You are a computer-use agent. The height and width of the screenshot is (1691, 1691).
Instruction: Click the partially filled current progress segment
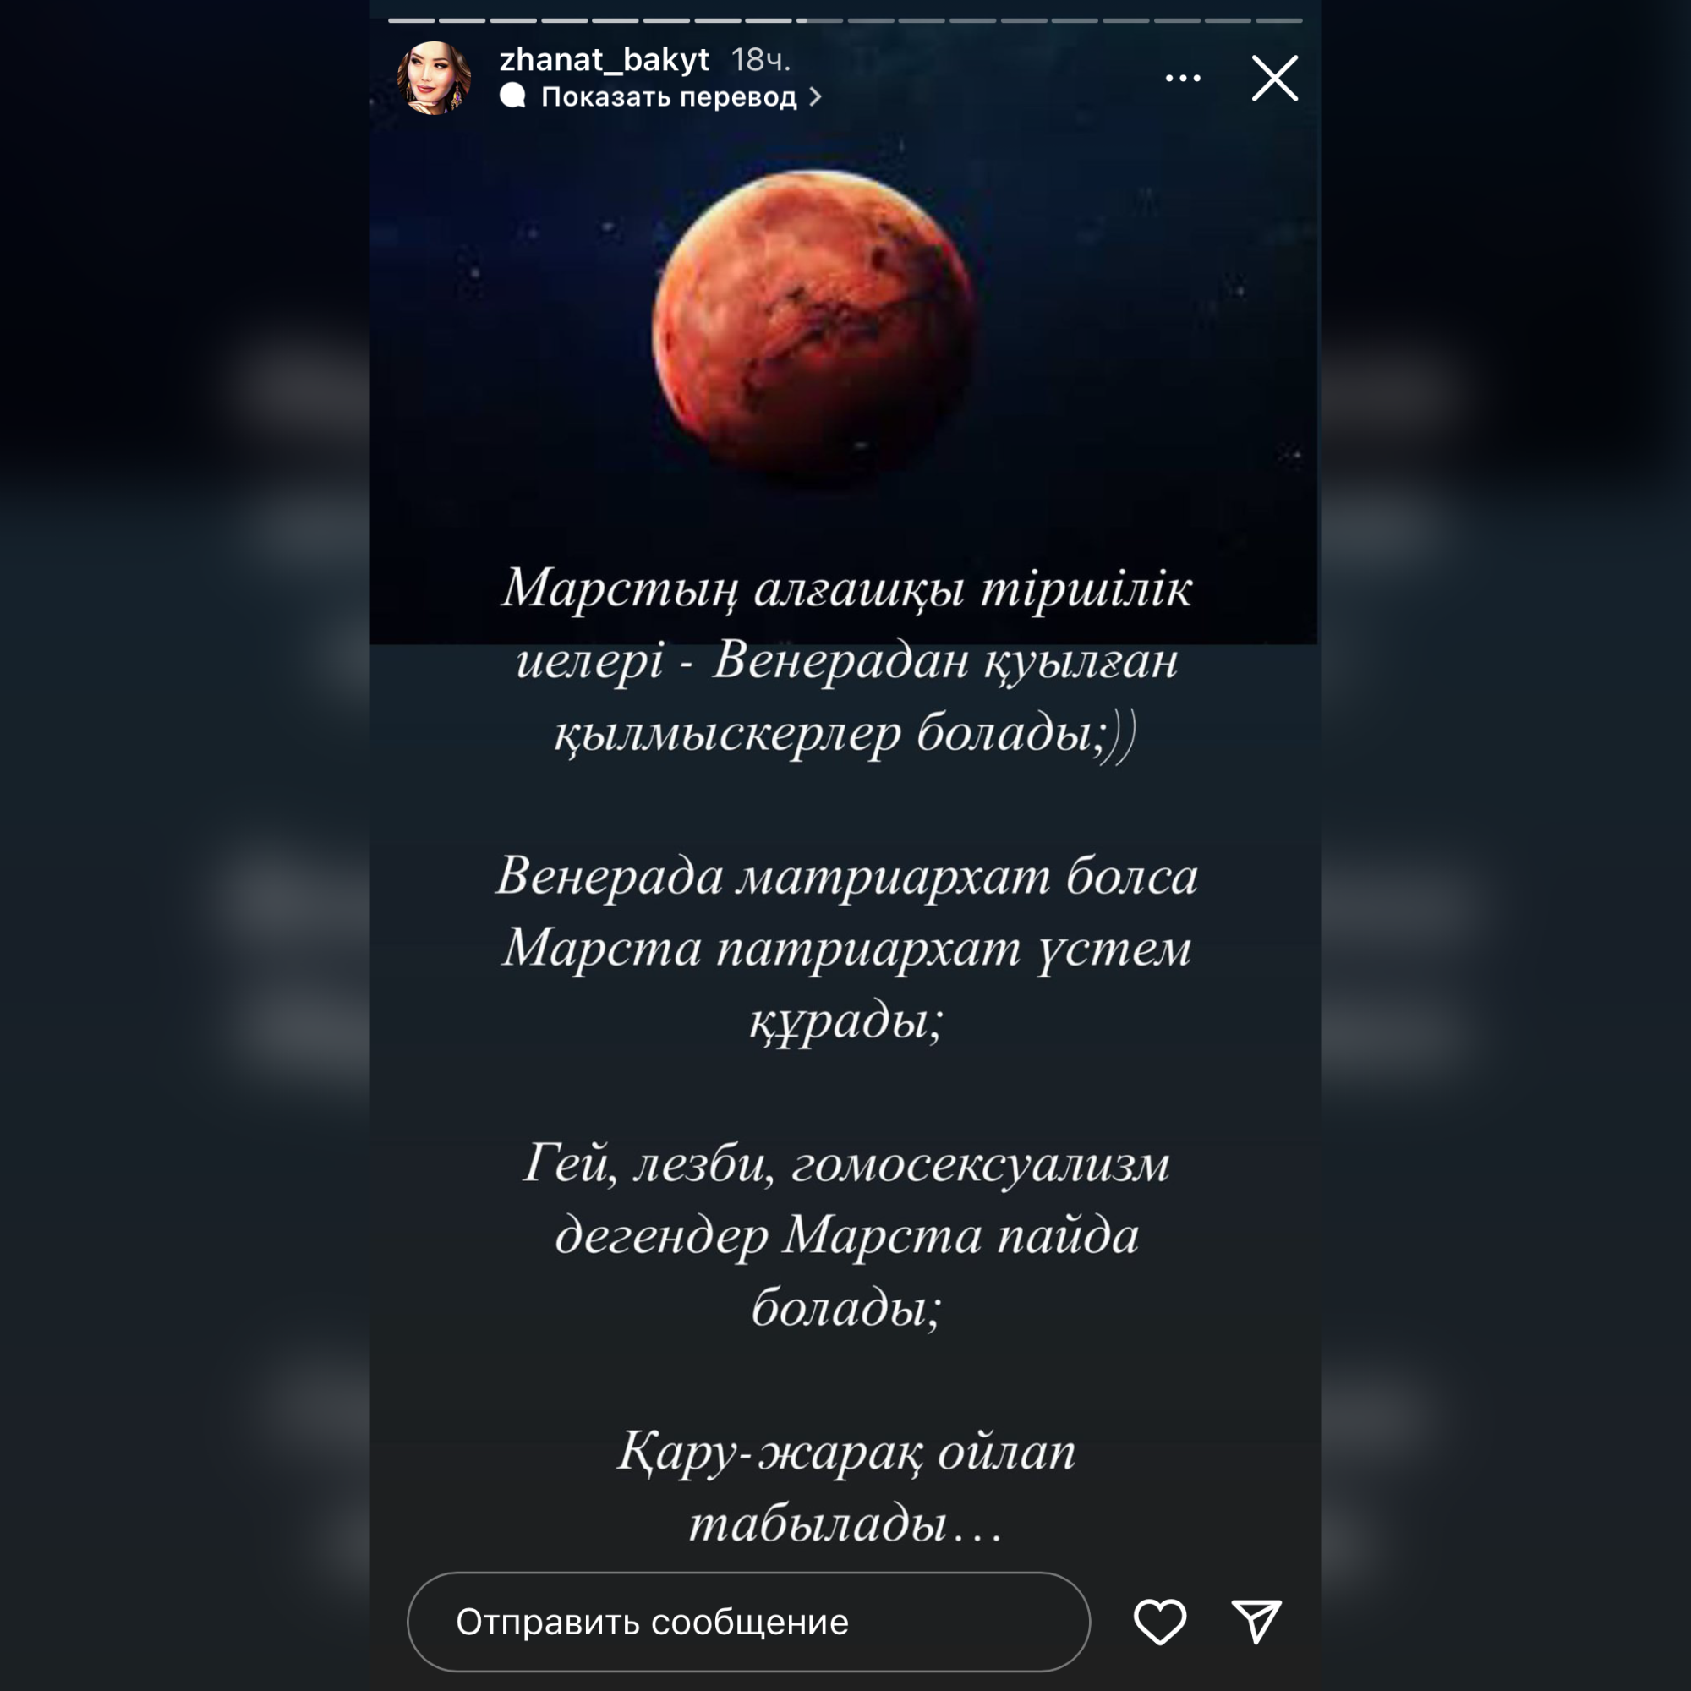820,20
